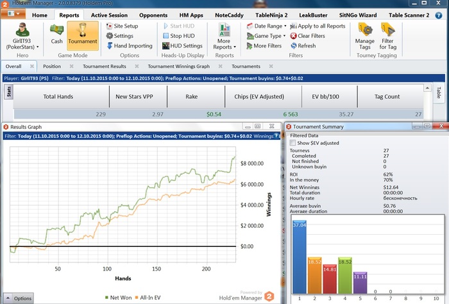Open the LeakBuster tab
The height and width of the screenshot is (304, 449).
coord(313,15)
